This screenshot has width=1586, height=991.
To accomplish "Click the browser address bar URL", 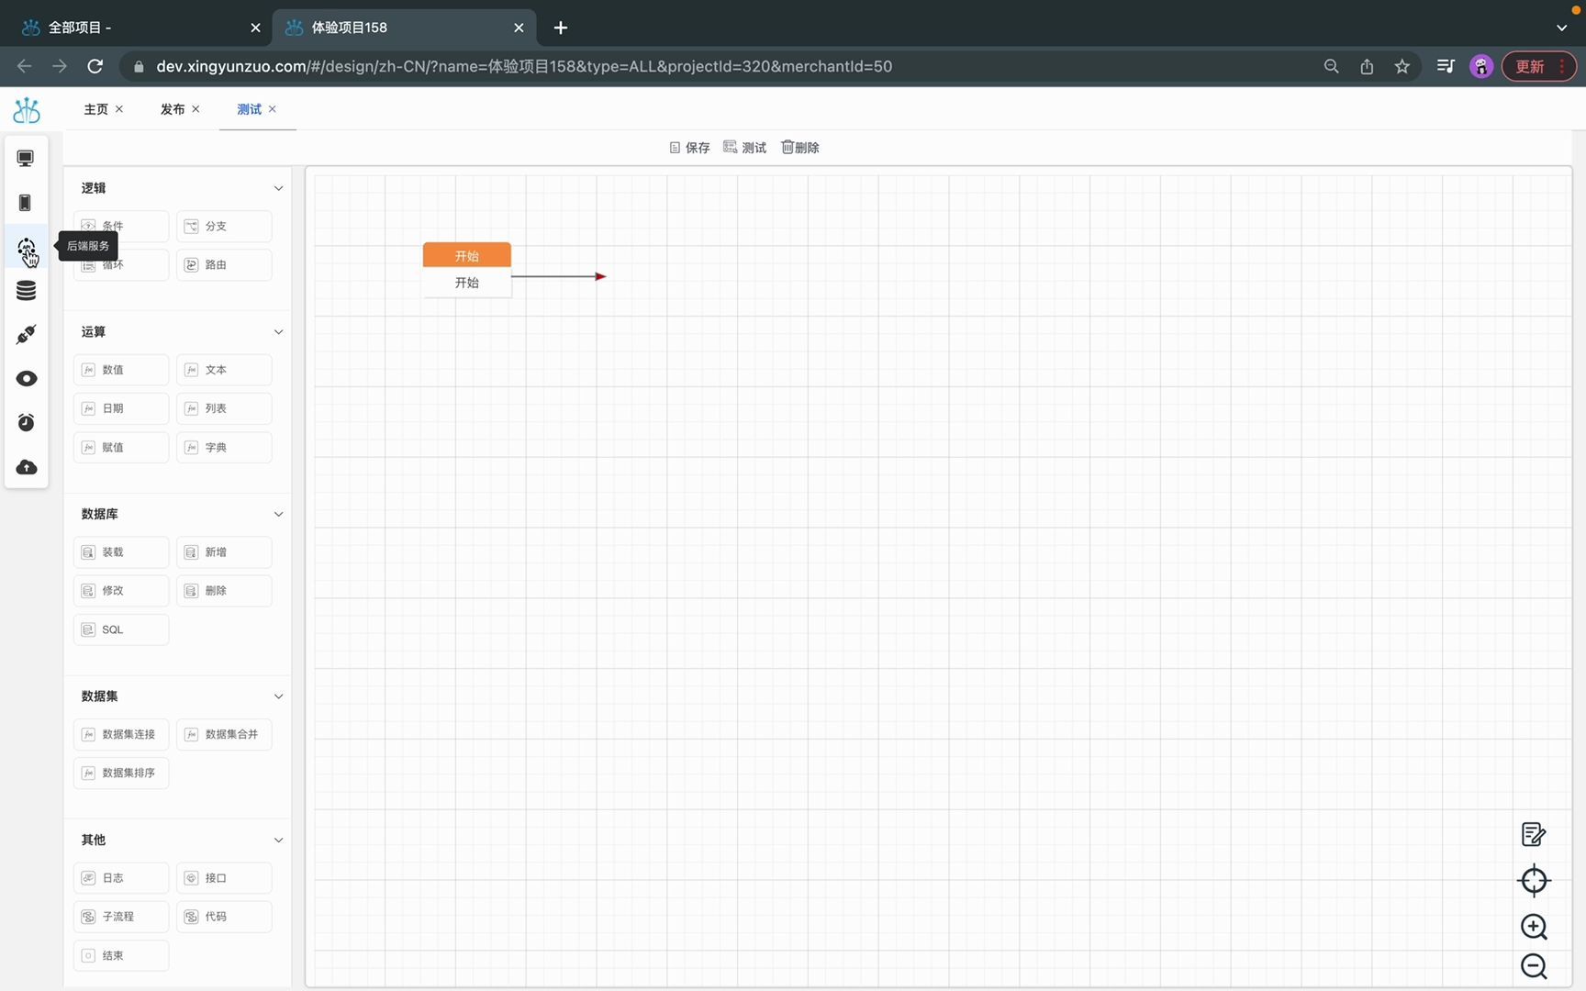I will click(524, 66).
